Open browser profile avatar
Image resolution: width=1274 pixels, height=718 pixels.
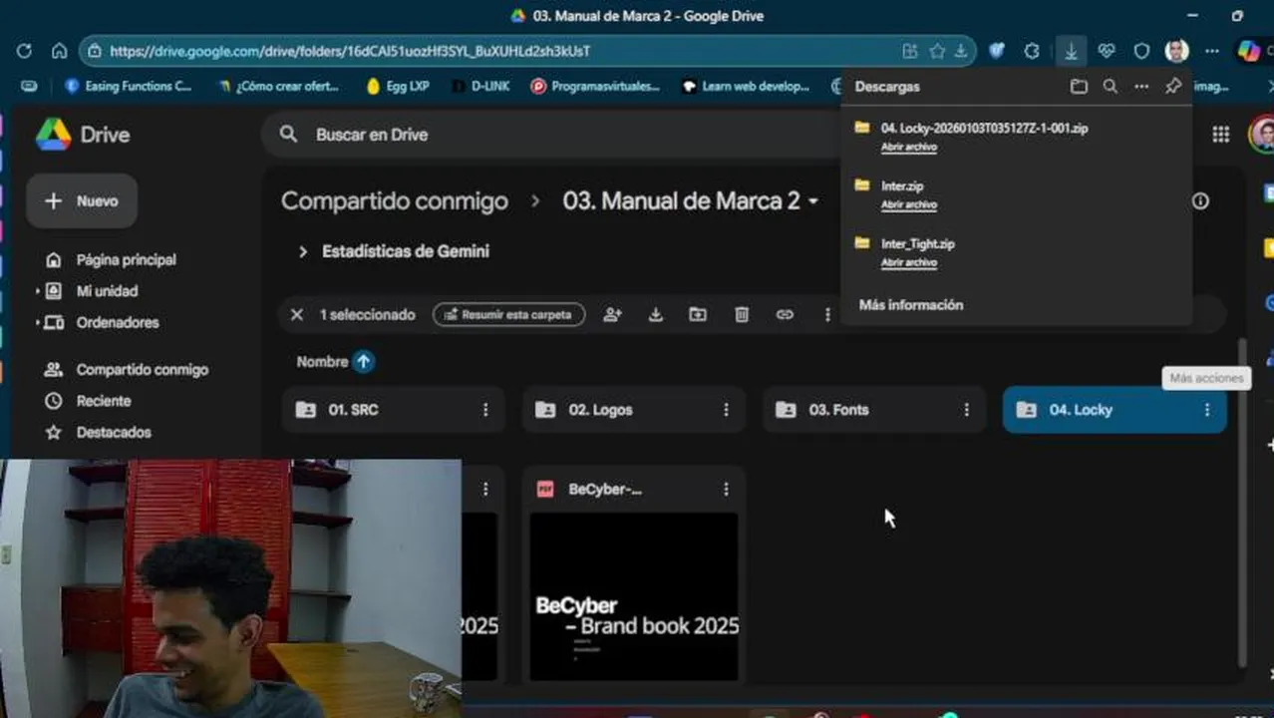point(1176,51)
